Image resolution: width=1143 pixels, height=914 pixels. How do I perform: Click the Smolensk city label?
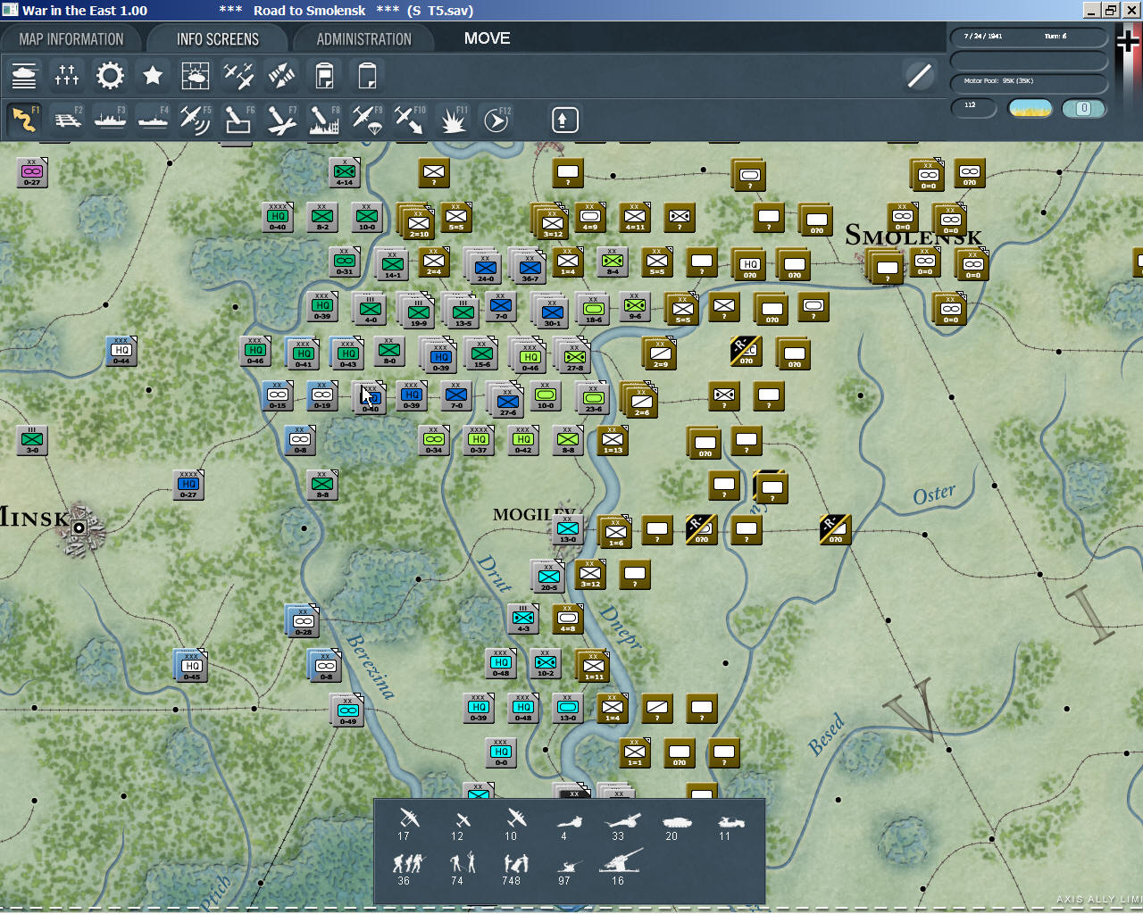pos(913,236)
